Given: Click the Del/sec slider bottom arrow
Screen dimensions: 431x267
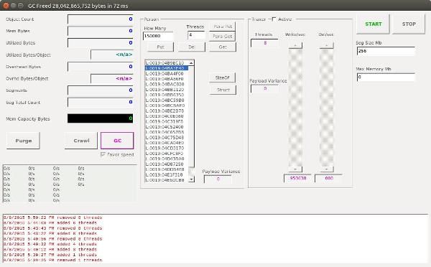Looking at the screenshot, I should pyautogui.click(x=327, y=169).
